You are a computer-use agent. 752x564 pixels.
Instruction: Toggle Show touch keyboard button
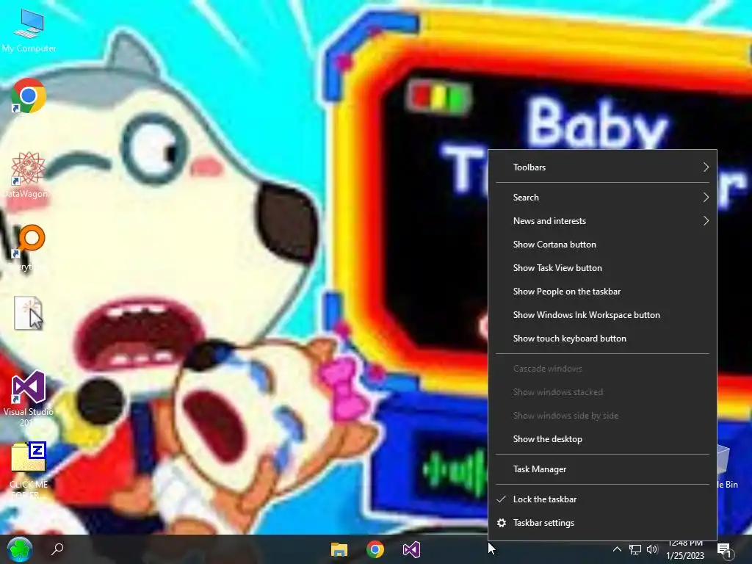[602, 339]
